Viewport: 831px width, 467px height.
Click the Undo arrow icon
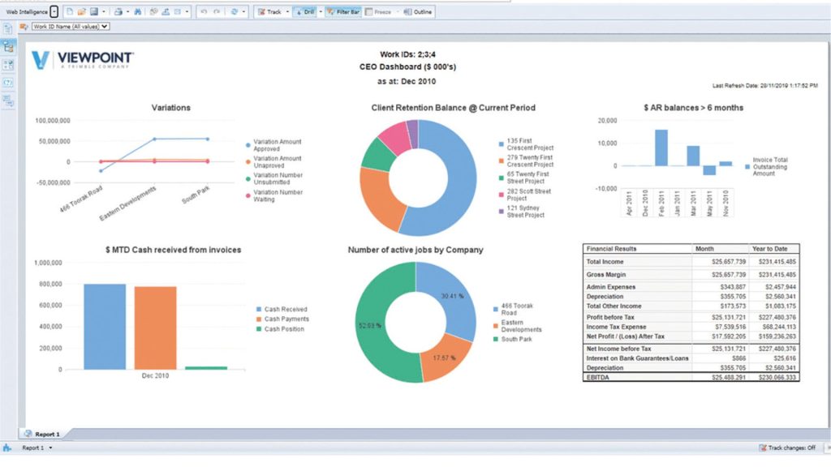pyautogui.click(x=204, y=11)
